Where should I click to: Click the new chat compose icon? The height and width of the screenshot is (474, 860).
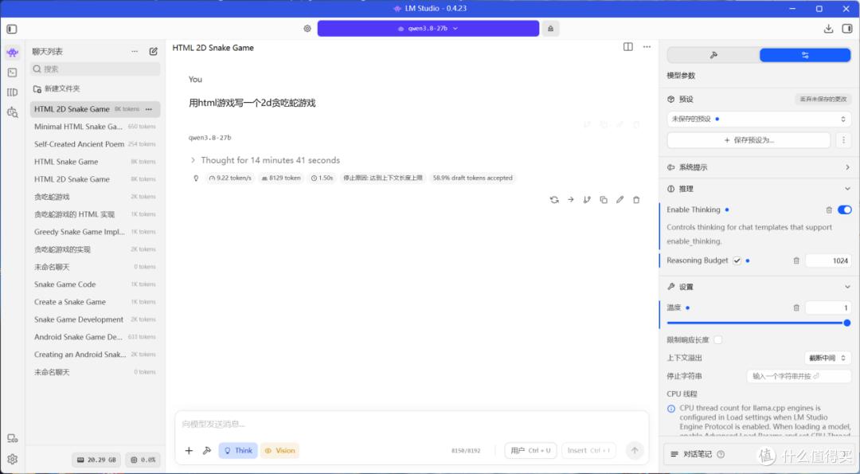(154, 52)
